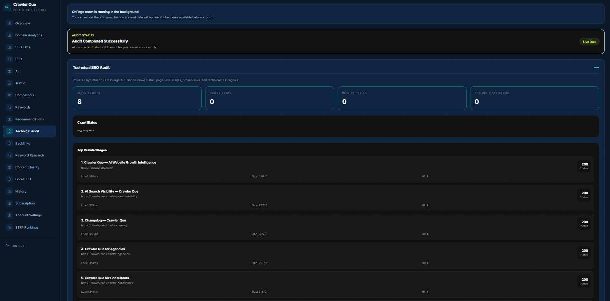Screen dimensions: 610x301
Task: Open the Backlinks section
Action: pos(29,143)
